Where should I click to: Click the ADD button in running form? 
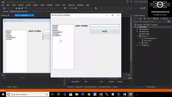[105, 32]
